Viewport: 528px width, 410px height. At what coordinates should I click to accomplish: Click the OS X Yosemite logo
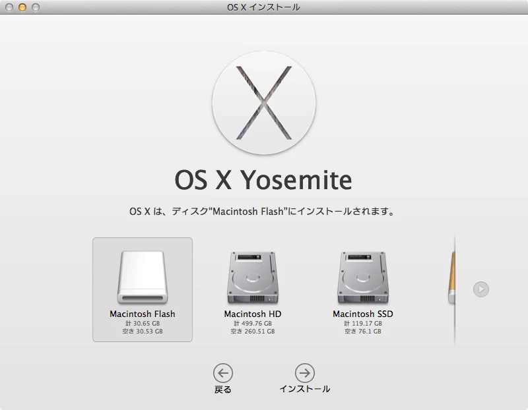[264, 103]
